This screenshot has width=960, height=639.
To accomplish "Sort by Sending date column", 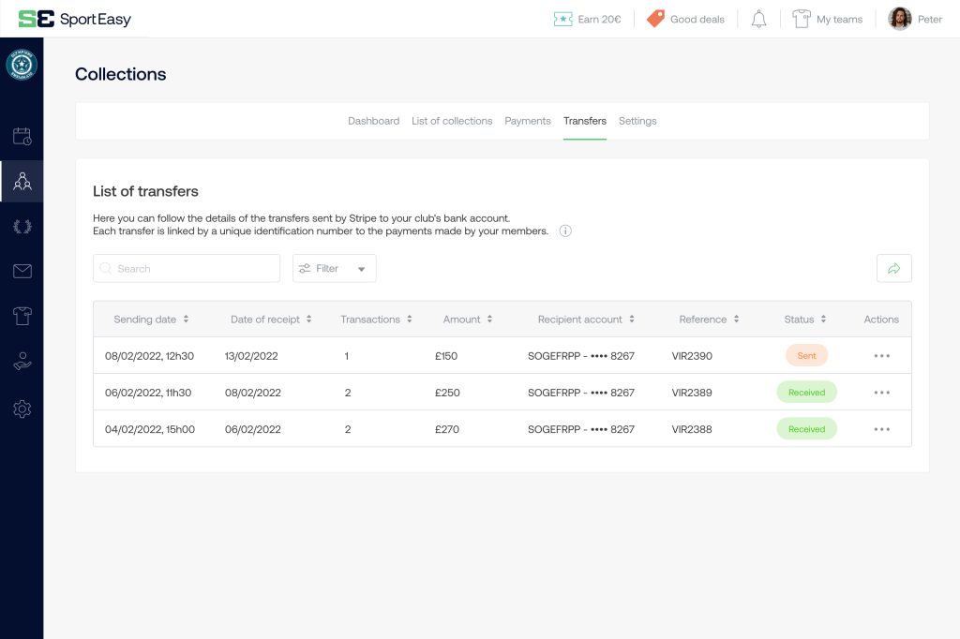I will tap(151, 319).
